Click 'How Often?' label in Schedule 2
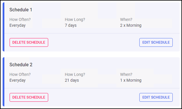 [20, 74]
